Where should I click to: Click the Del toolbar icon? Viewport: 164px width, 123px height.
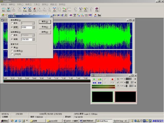pos(55,9)
